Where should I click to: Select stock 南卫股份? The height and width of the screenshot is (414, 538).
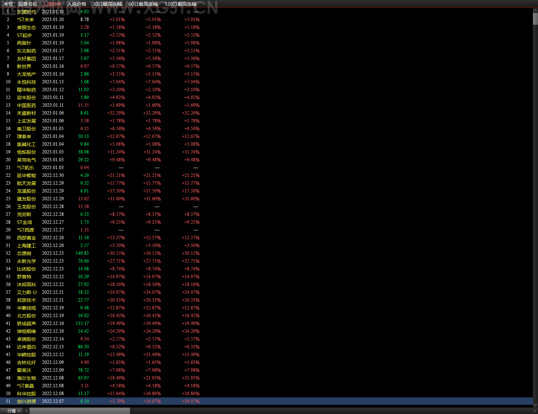pos(26,129)
